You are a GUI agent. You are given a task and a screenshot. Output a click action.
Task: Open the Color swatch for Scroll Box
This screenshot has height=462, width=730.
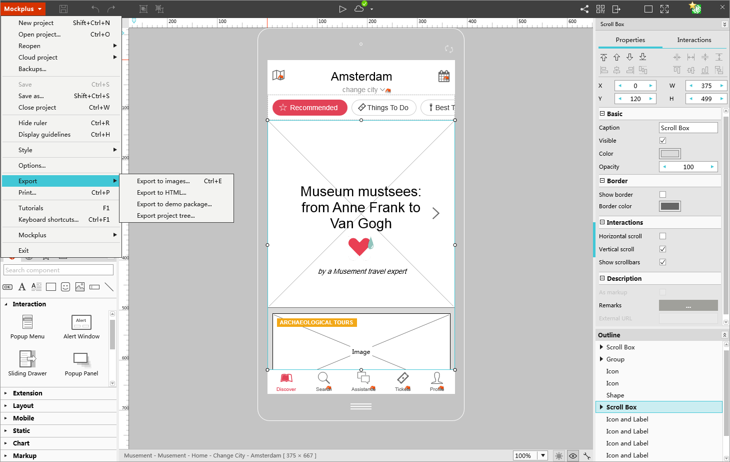coord(669,154)
